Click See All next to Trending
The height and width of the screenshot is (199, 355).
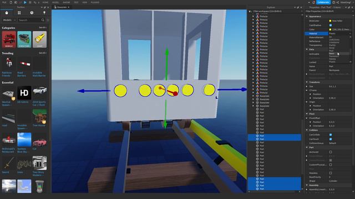(42, 53)
